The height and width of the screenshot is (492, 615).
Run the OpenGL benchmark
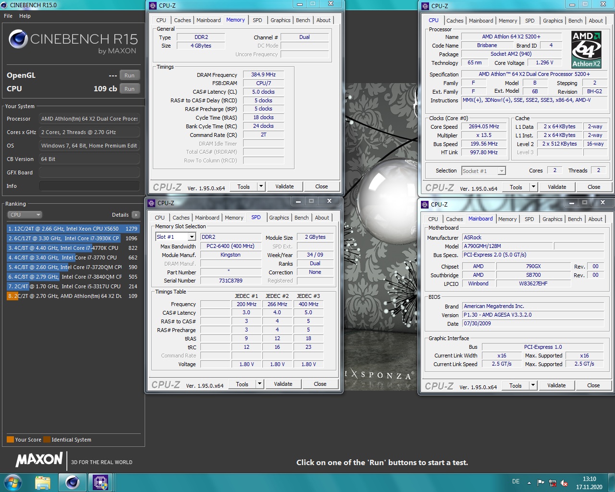(x=130, y=75)
